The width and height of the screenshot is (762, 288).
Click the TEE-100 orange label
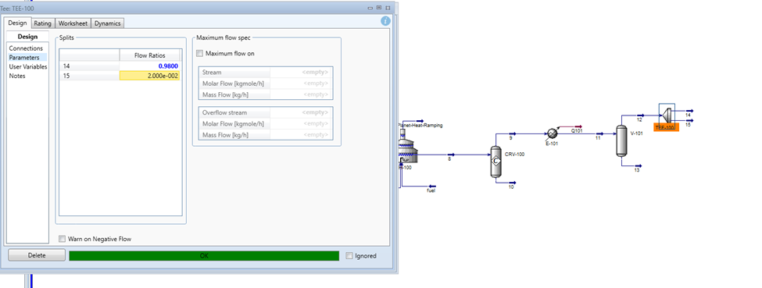pos(666,128)
